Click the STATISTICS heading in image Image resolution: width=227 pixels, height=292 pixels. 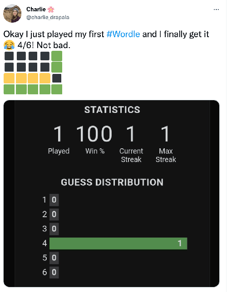click(x=112, y=110)
